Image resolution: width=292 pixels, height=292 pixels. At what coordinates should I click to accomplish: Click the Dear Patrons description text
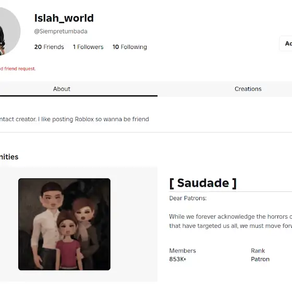188,198
